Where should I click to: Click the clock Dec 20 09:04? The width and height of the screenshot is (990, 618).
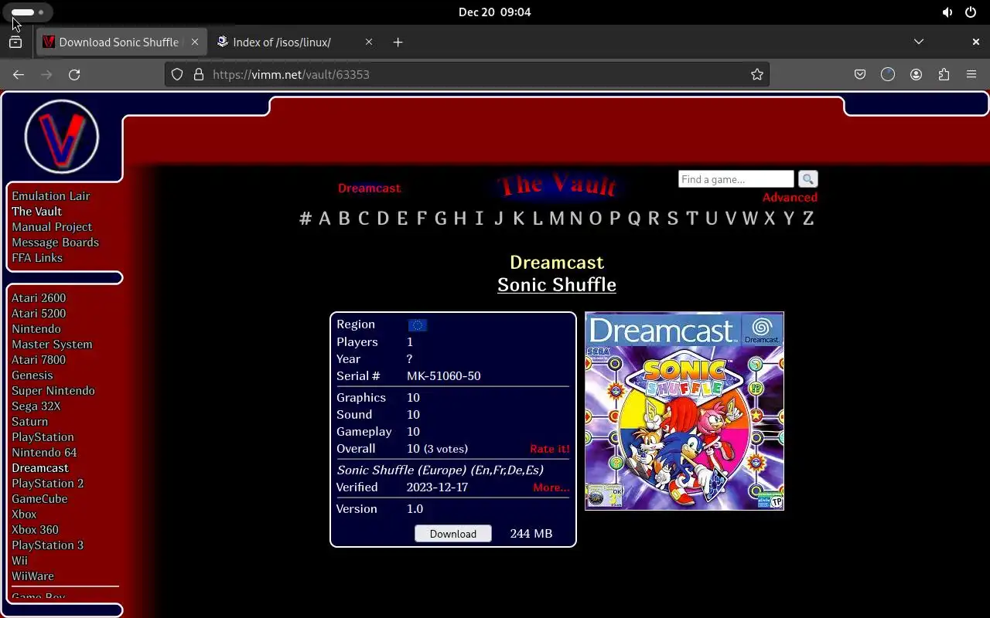tap(494, 12)
